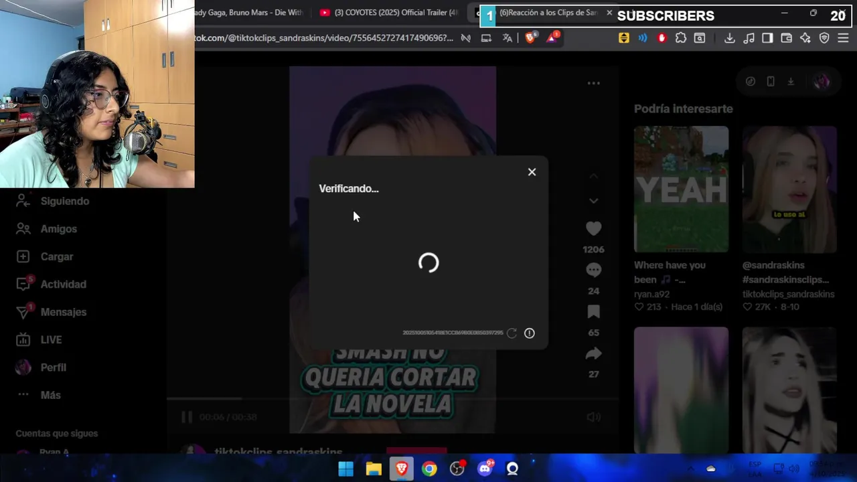
Task: Click the red hand blocker extension icon
Action: (x=662, y=38)
